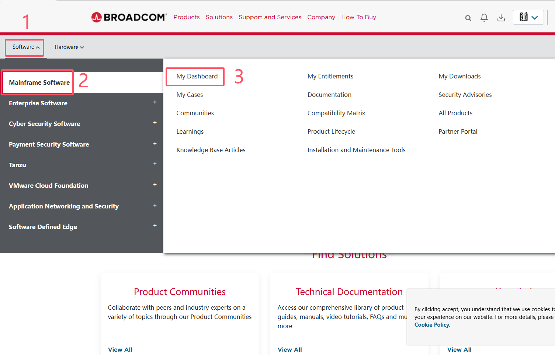The width and height of the screenshot is (555, 355).
Task: Expand VMware Cloud Foundation plus icon
Action: 155,184
